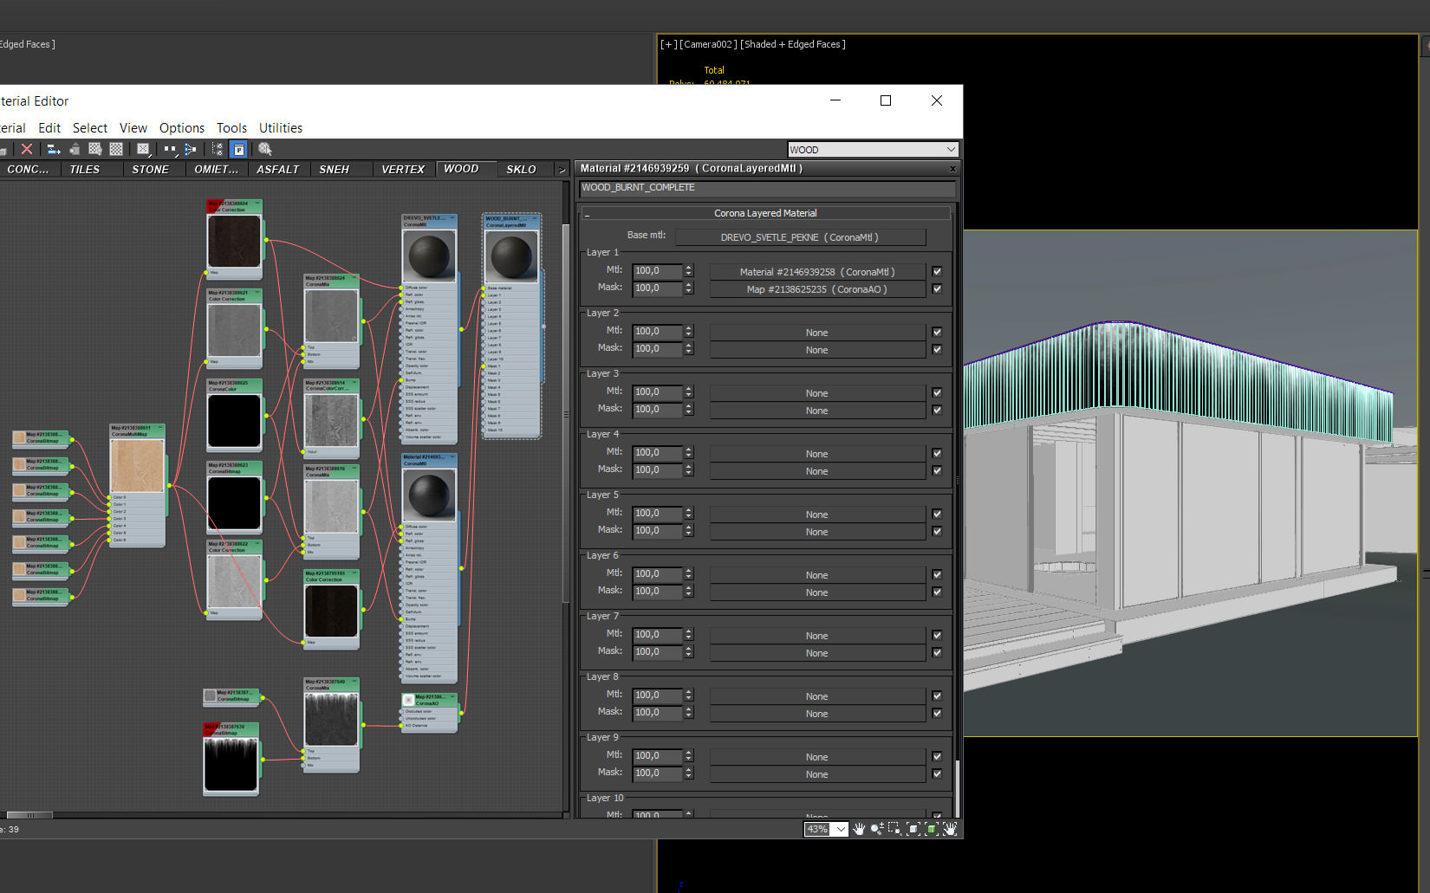
Task: Increase Layer 2 Mask amount spinner
Action: pyautogui.click(x=689, y=346)
